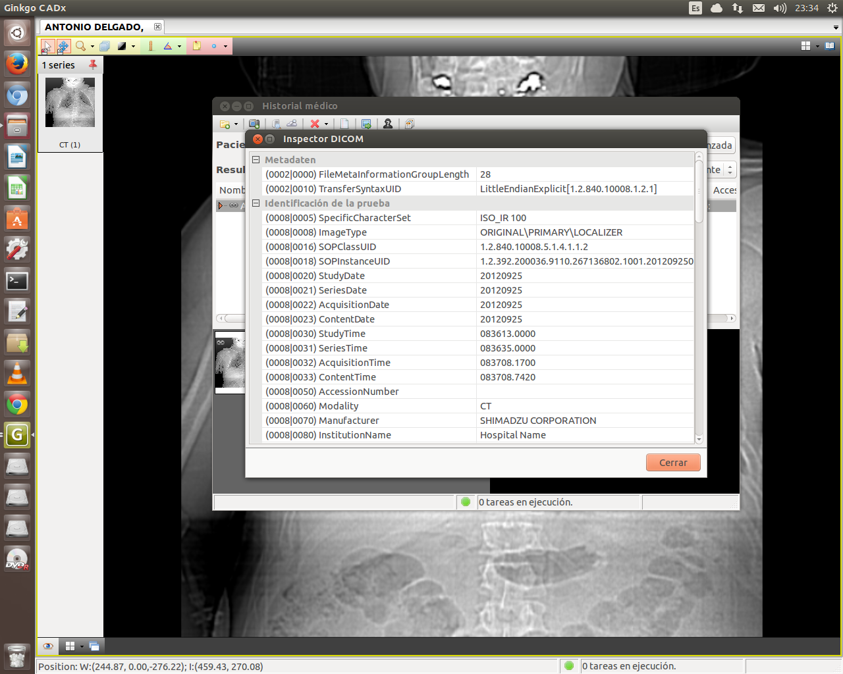Collapse the Identificación de la prueba section
843x674 pixels.
[256, 204]
